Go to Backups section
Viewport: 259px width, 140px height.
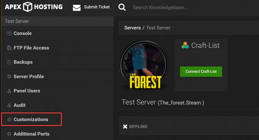pyautogui.click(x=23, y=62)
